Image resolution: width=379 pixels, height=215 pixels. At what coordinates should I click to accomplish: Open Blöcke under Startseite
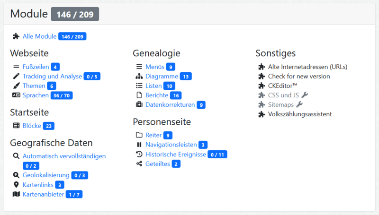[x=32, y=126]
